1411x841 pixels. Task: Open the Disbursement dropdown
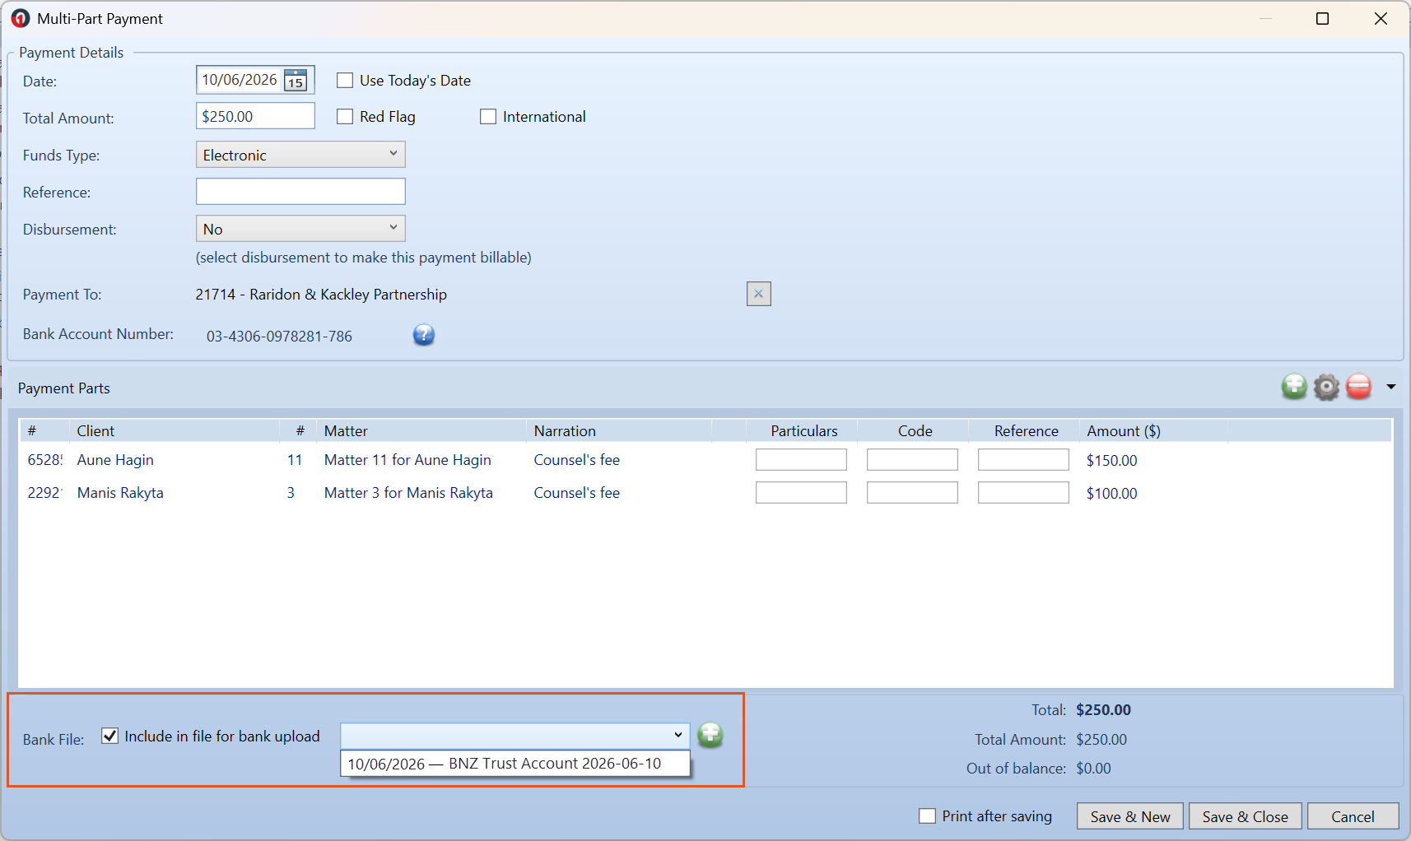pos(300,229)
